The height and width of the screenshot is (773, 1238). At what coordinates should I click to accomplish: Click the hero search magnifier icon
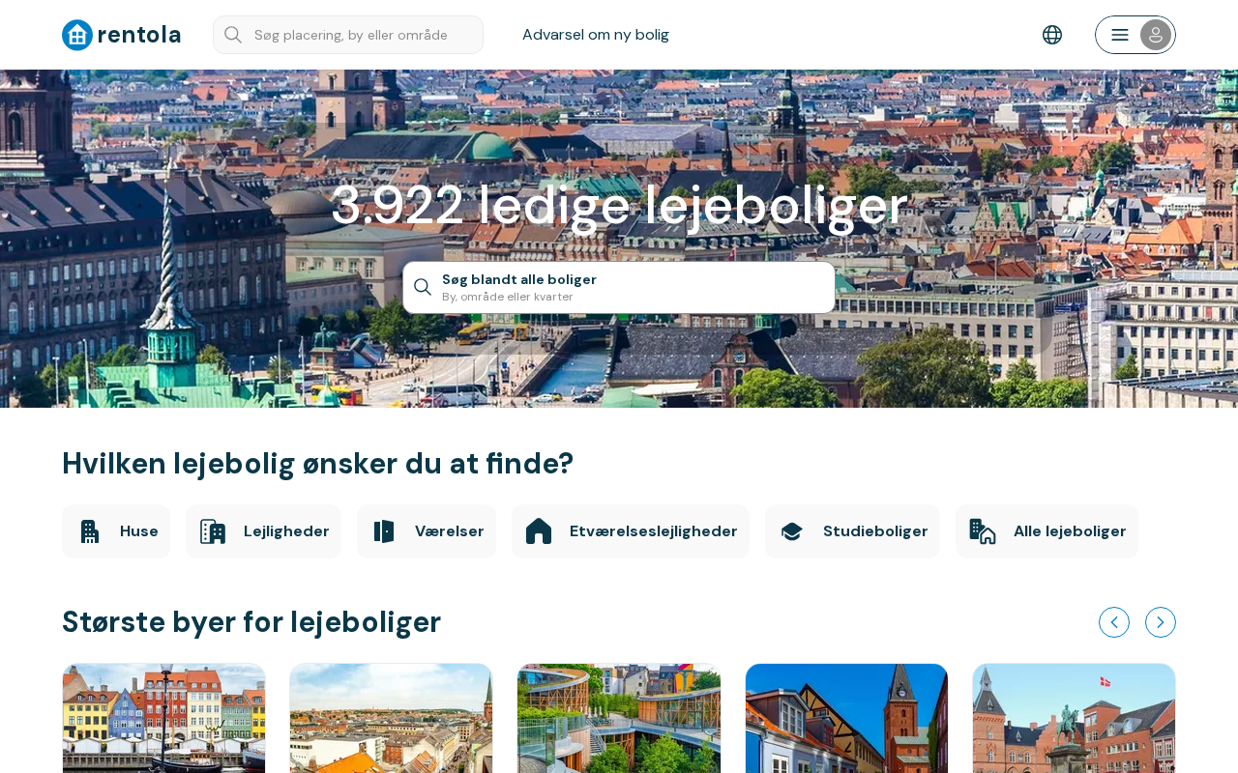click(423, 287)
